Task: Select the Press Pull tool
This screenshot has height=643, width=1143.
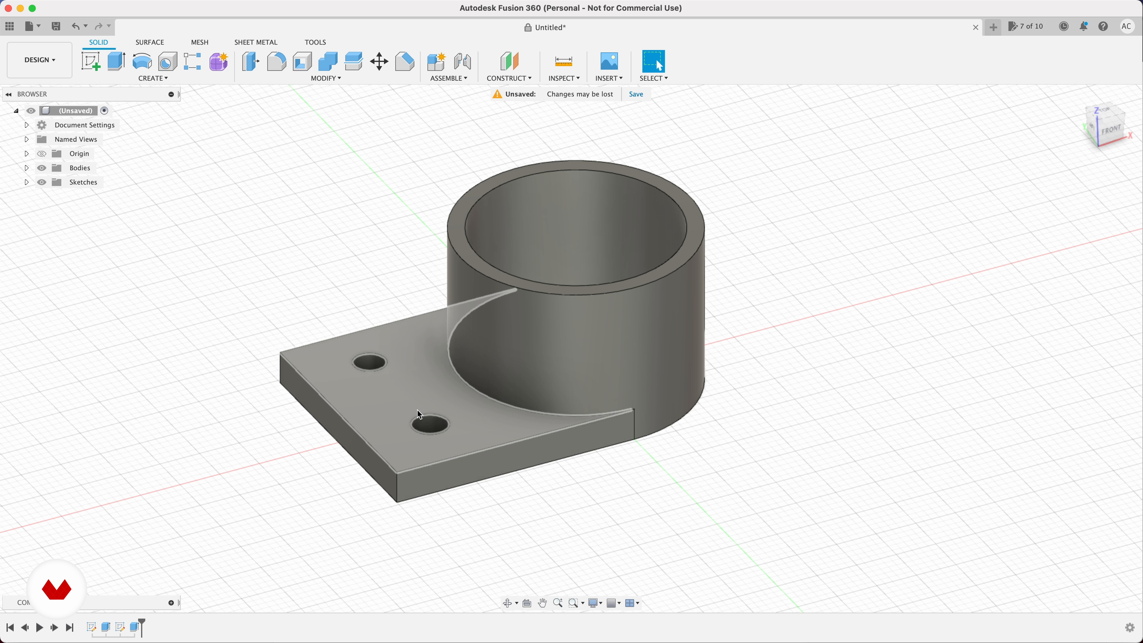Action: [x=251, y=61]
